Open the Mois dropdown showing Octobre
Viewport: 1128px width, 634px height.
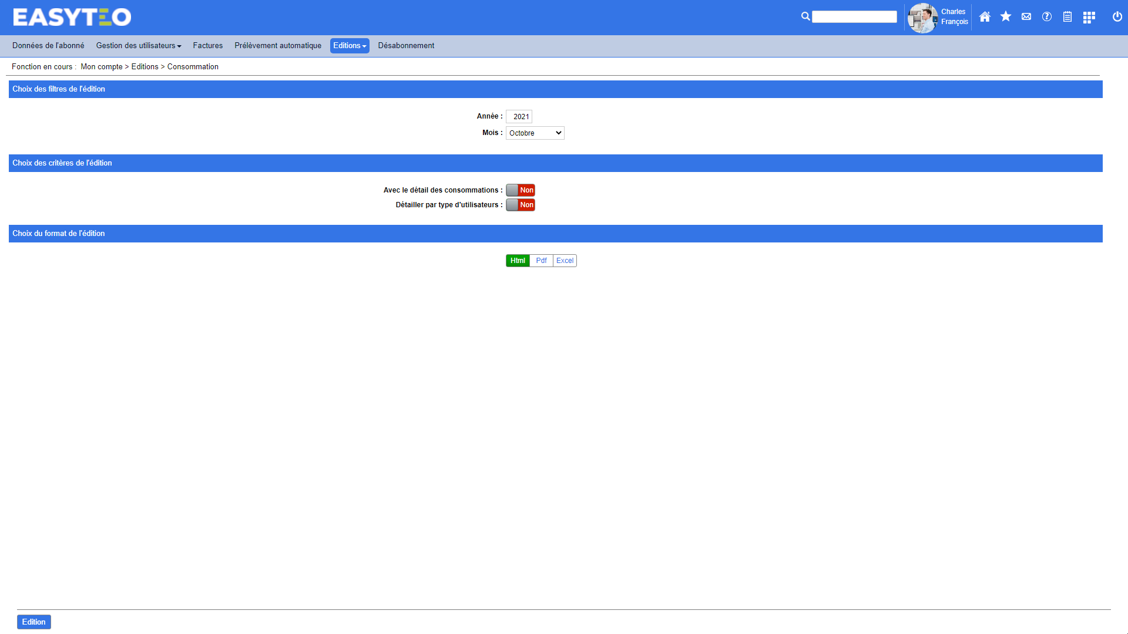[535, 133]
